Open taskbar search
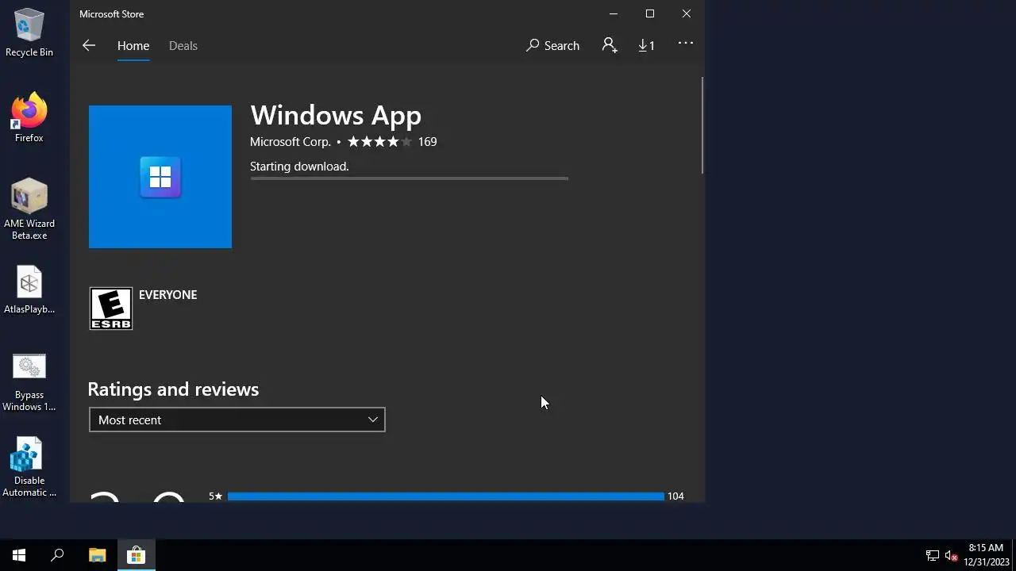 pyautogui.click(x=57, y=555)
